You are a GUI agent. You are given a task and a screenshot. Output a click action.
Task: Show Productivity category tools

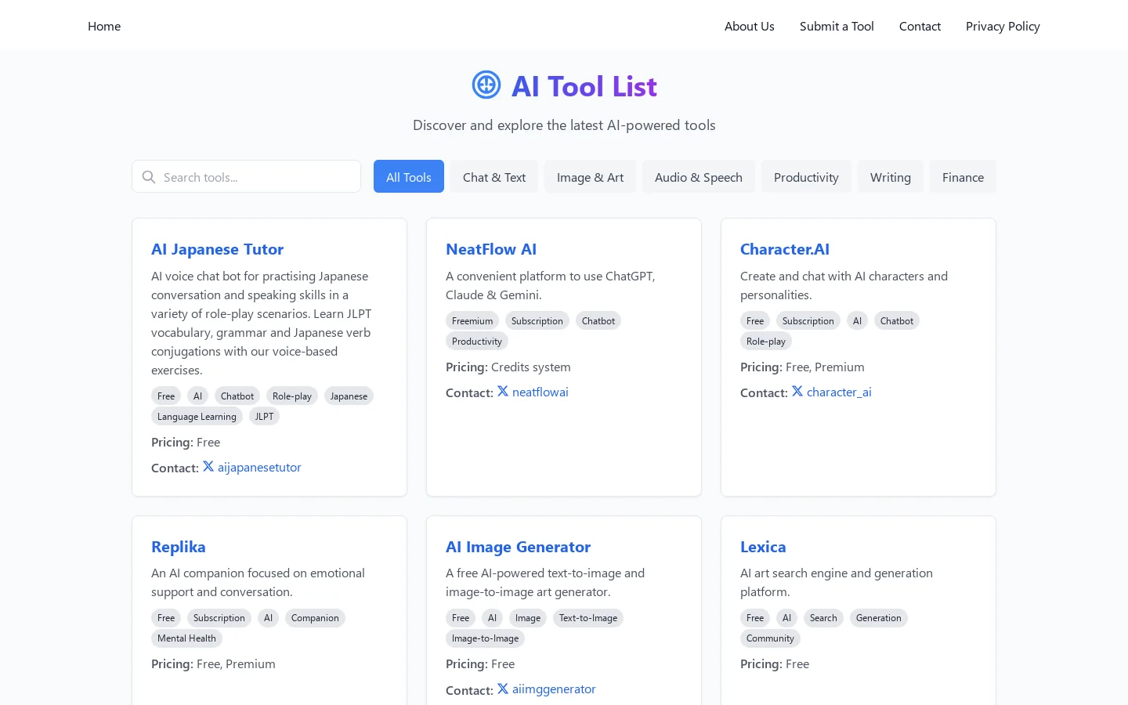(806, 177)
